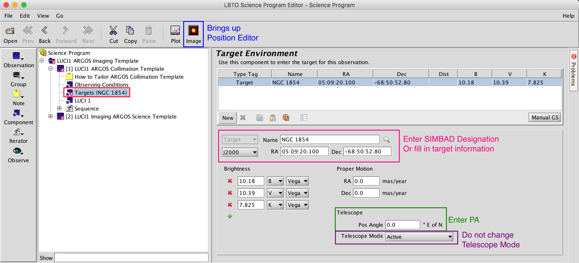Viewport: 579px width, 263px height.
Task: Collapse the LUCI1 ARGOS Collimation Template node
Action: (x=50, y=69)
